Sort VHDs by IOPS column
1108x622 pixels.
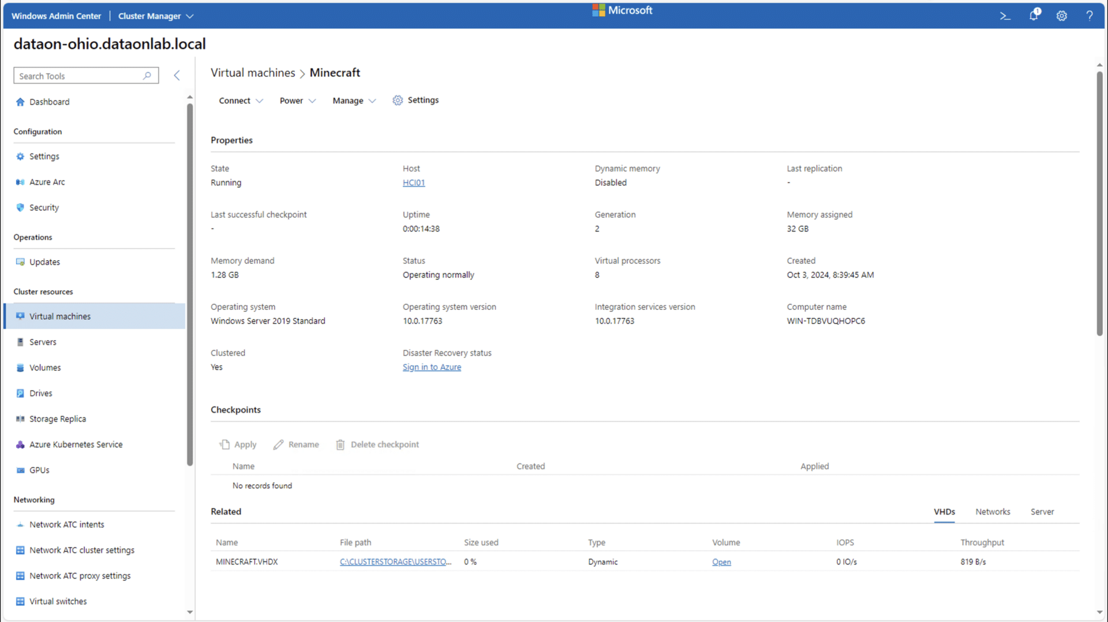(845, 542)
